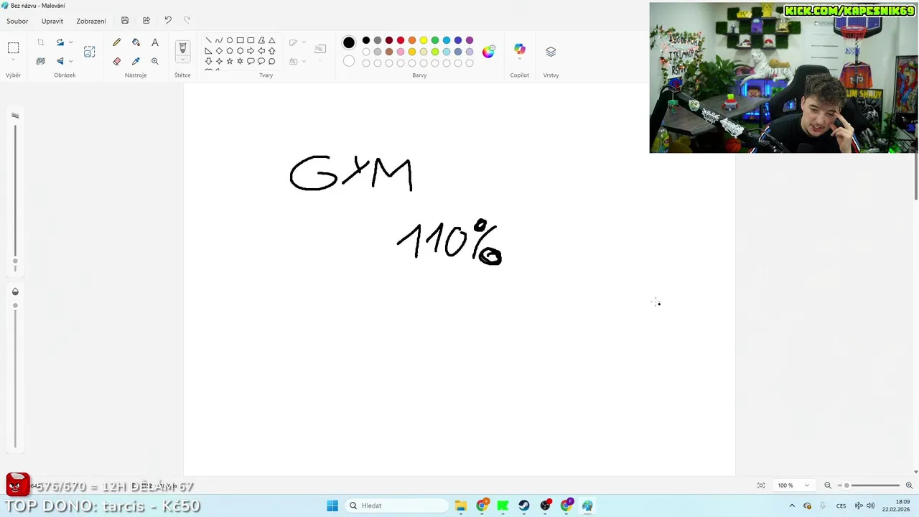Viewport: 919px width, 517px height.
Task: Select the Text tool
Action: coord(154,42)
